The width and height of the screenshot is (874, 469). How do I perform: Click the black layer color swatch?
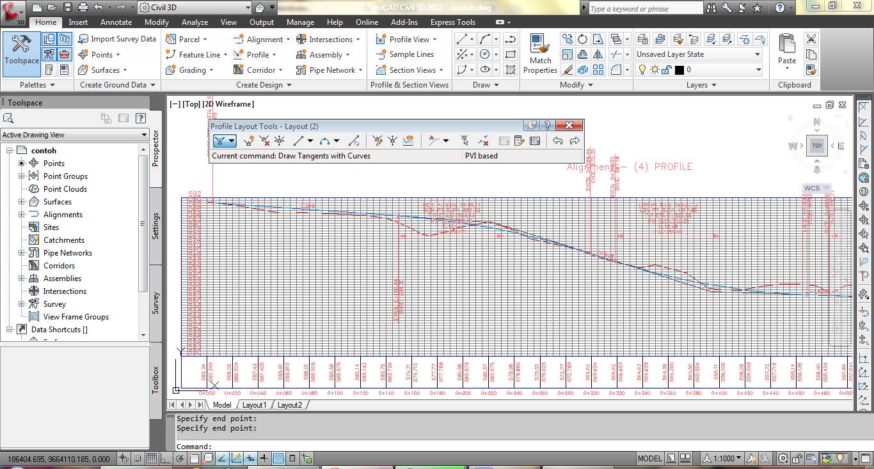[679, 70]
